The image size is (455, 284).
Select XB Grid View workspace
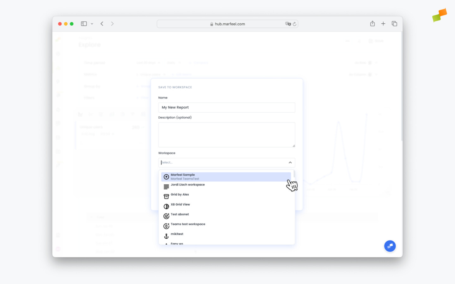(x=180, y=204)
